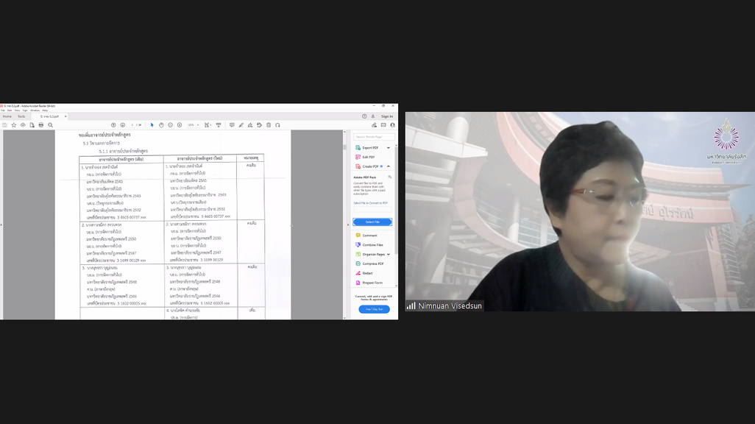
Task: Close the open PDF document tab
Action: [x=65, y=116]
